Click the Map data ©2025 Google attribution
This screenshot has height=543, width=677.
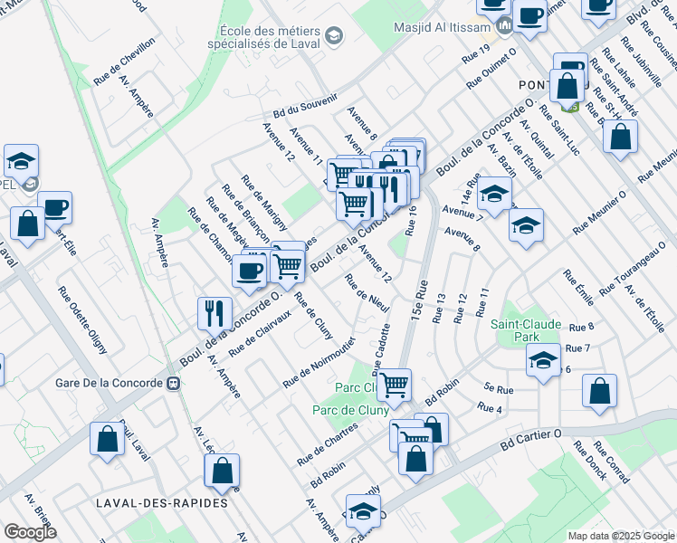point(621,536)
